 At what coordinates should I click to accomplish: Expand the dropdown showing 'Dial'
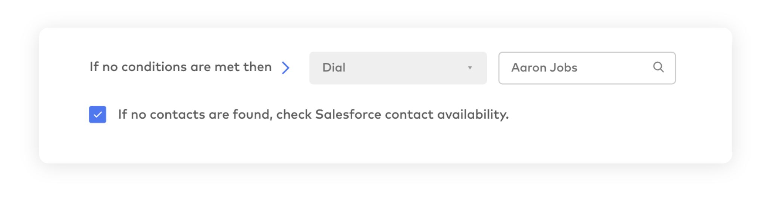tap(398, 68)
